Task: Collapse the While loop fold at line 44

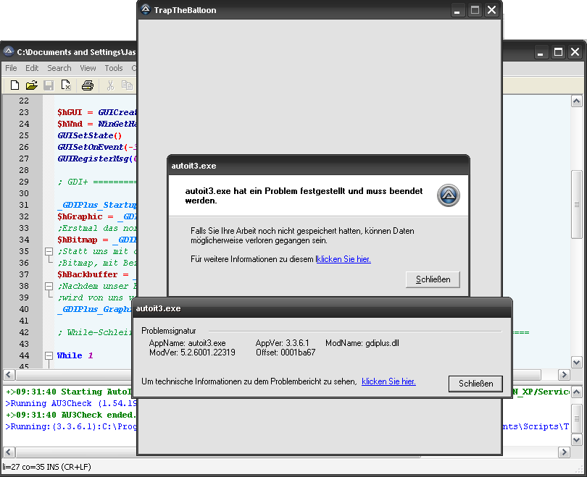Action: (49, 355)
